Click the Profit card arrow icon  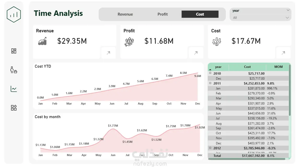pyautogui.click(x=196, y=53)
